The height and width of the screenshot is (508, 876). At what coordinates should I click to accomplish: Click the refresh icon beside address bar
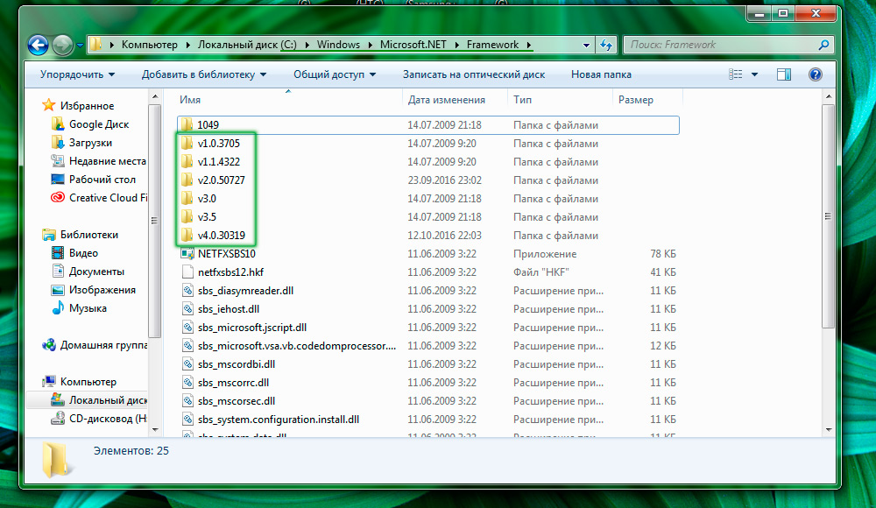tap(605, 45)
